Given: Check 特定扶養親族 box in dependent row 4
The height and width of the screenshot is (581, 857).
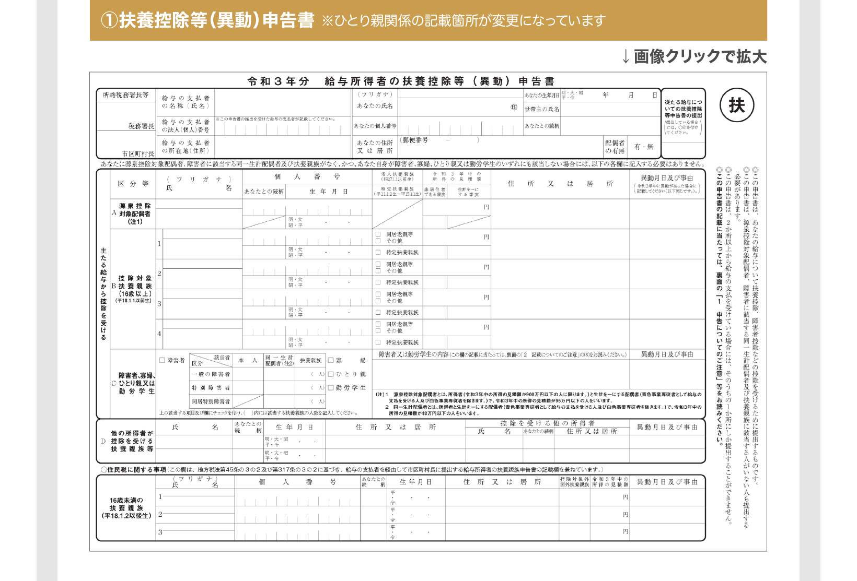Looking at the screenshot, I should [378, 342].
